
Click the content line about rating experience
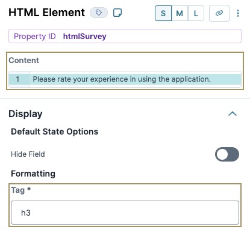(x=122, y=79)
